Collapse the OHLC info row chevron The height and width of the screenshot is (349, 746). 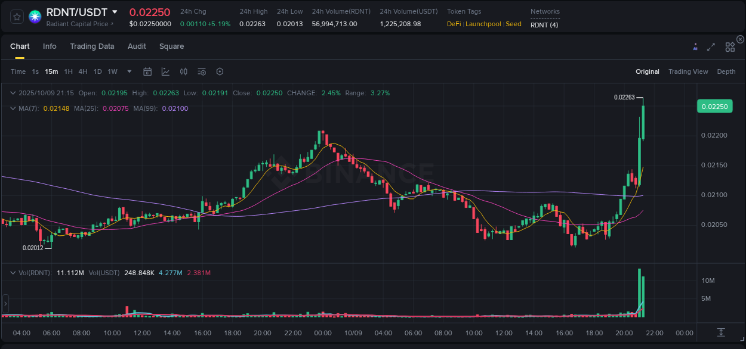coord(13,93)
